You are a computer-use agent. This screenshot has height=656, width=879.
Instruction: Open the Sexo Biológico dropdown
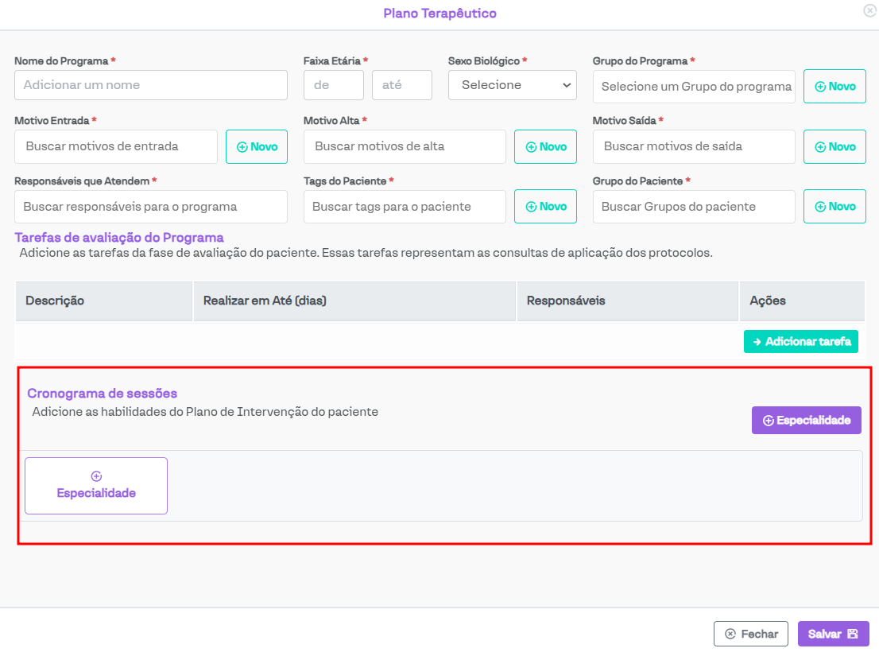[x=512, y=85]
